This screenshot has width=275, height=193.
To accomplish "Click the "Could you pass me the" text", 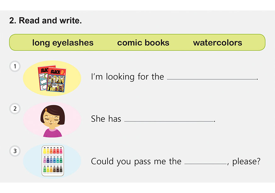I will pyautogui.click(x=136, y=161).
